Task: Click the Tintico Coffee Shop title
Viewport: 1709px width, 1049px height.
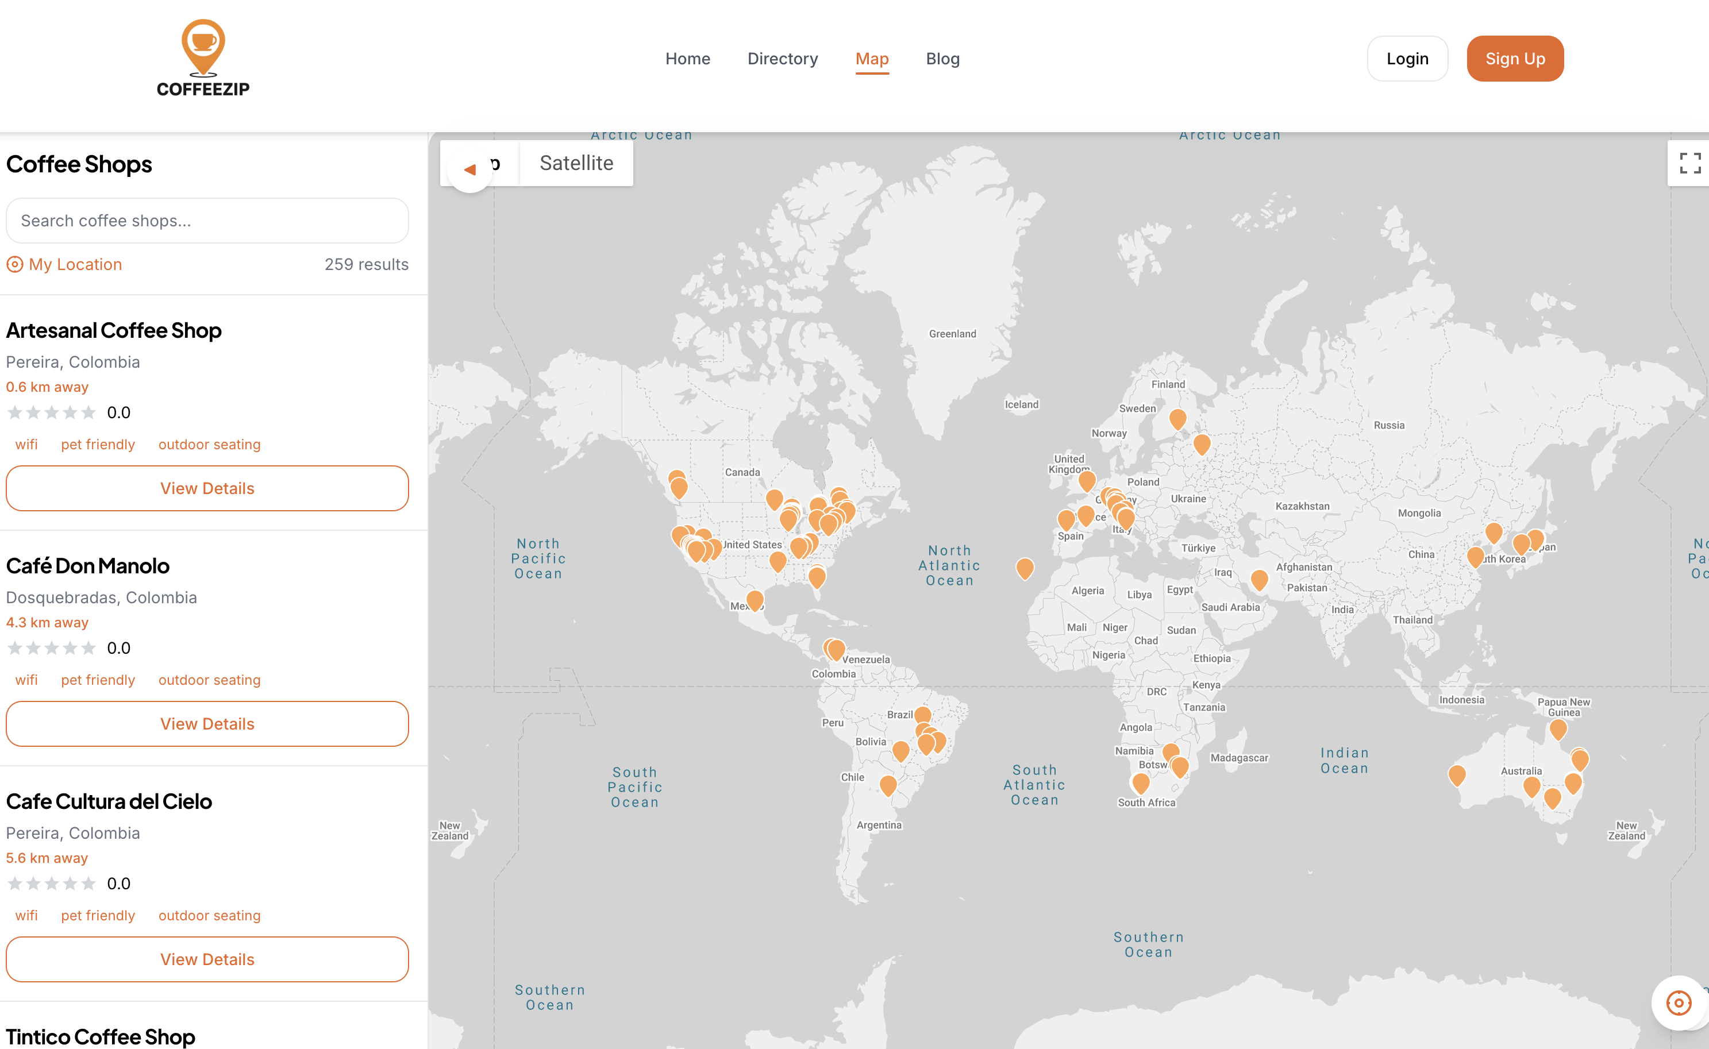Action: pos(101,1036)
